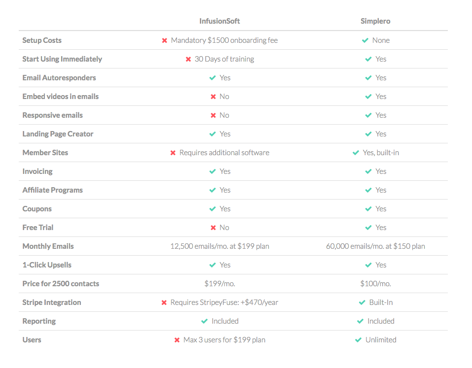472x368 pixels.
Task: Click InfusionSoft's red X in Embed videos row
Action: click(x=213, y=97)
